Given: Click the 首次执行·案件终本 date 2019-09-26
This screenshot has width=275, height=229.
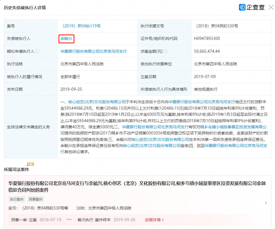Looking at the screenshot, I should pos(124,220).
